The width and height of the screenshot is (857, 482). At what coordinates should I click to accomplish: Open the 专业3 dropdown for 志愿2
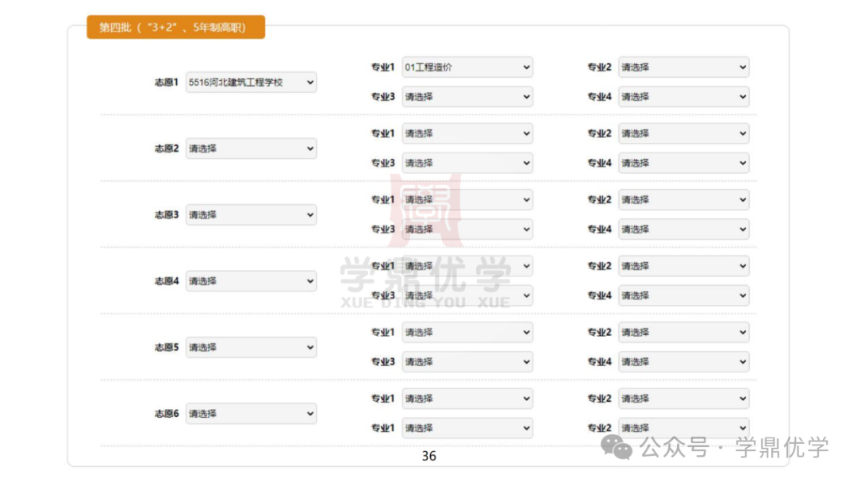point(467,163)
